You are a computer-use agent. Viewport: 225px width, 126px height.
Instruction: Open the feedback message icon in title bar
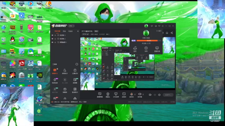tap(152, 26)
